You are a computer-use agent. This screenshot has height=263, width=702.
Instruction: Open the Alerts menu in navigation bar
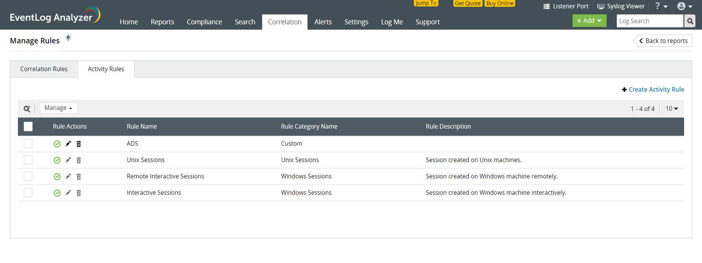[x=323, y=22]
